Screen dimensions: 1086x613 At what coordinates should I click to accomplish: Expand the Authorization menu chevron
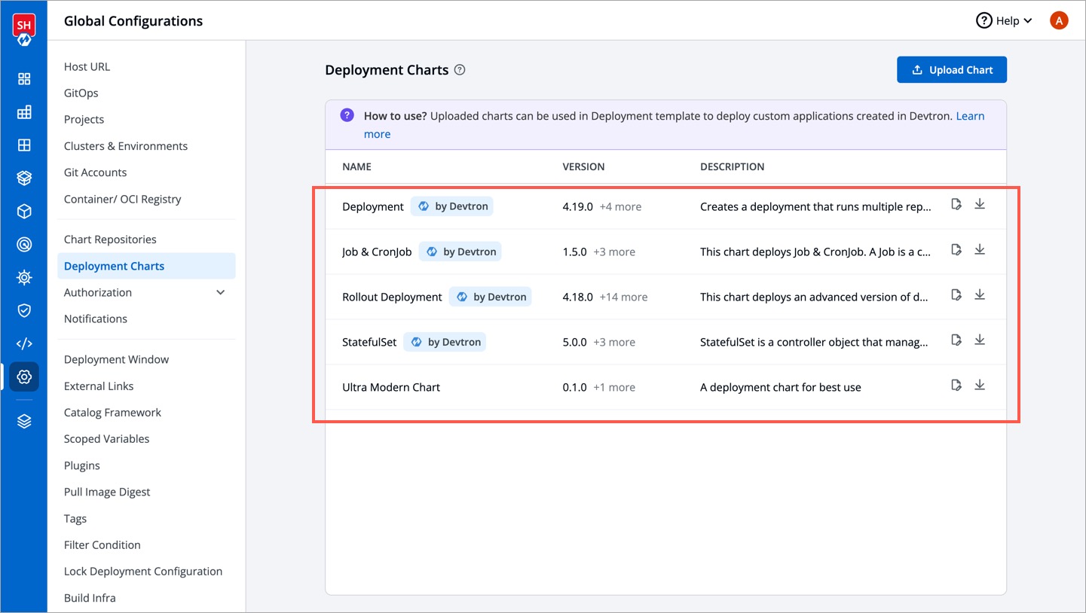pyautogui.click(x=220, y=292)
